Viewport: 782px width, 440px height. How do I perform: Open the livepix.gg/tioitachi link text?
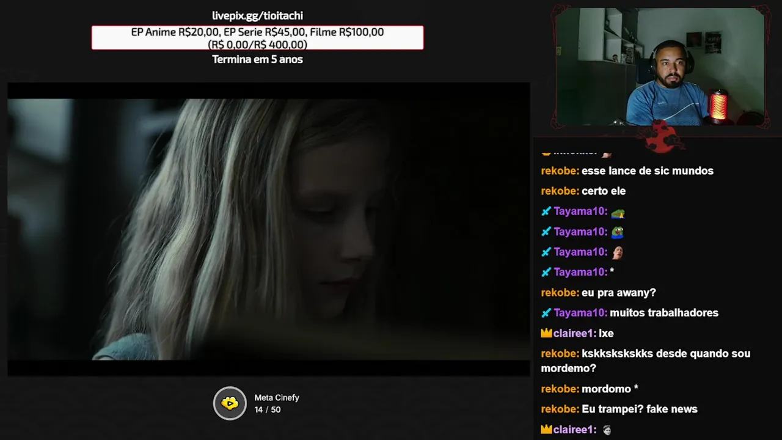(257, 16)
